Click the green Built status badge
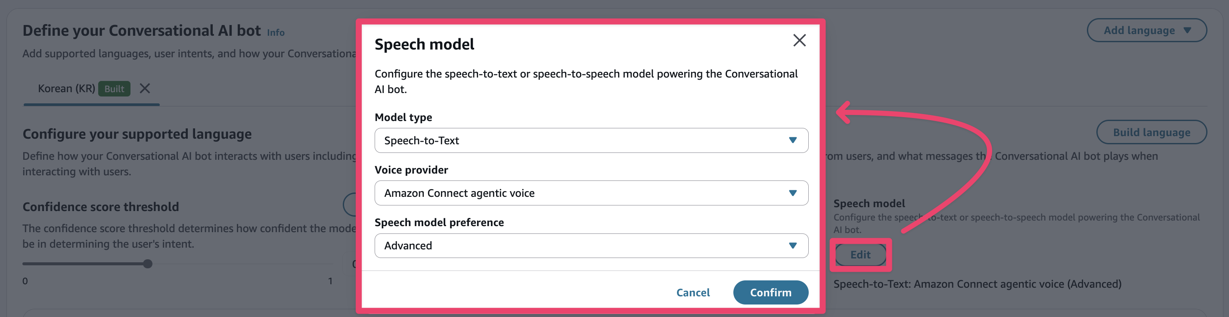1229x317 pixels. coord(114,89)
